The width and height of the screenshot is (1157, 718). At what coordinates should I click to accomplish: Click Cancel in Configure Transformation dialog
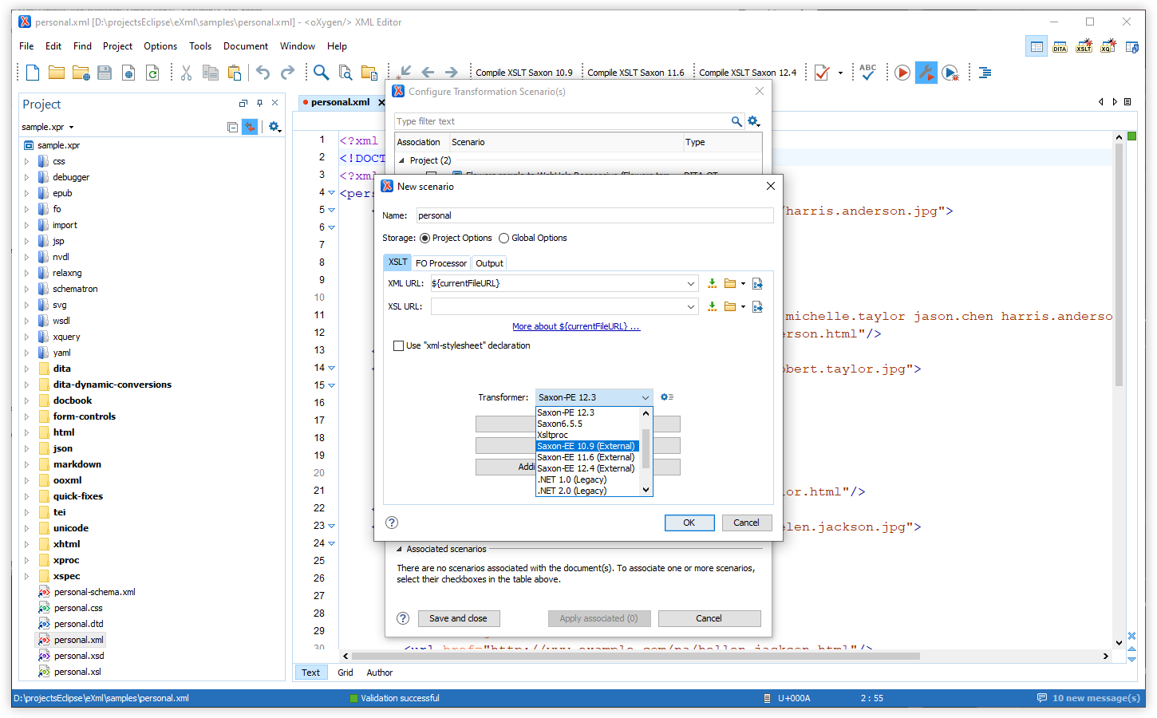pos(709,618)
